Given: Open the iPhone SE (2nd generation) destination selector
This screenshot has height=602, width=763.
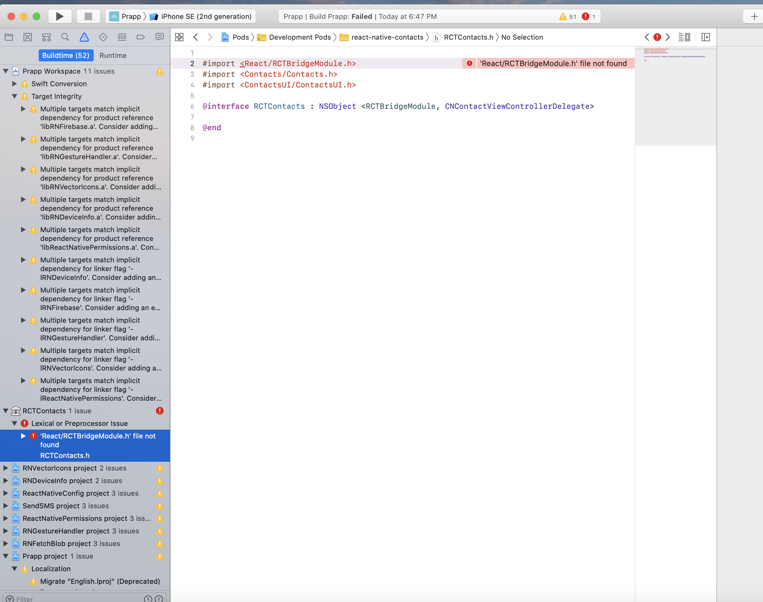Looking at the screenshot, I should tap(206, 16).
